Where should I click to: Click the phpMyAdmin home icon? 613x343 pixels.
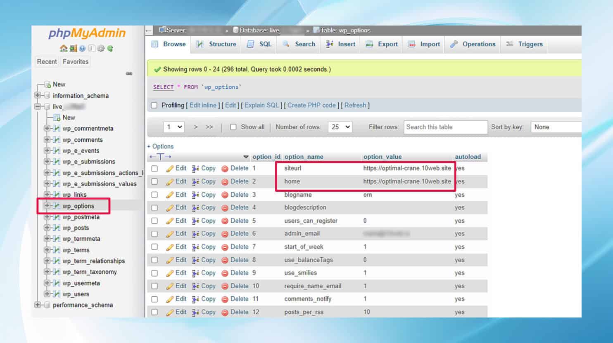(x=64, y=48)
